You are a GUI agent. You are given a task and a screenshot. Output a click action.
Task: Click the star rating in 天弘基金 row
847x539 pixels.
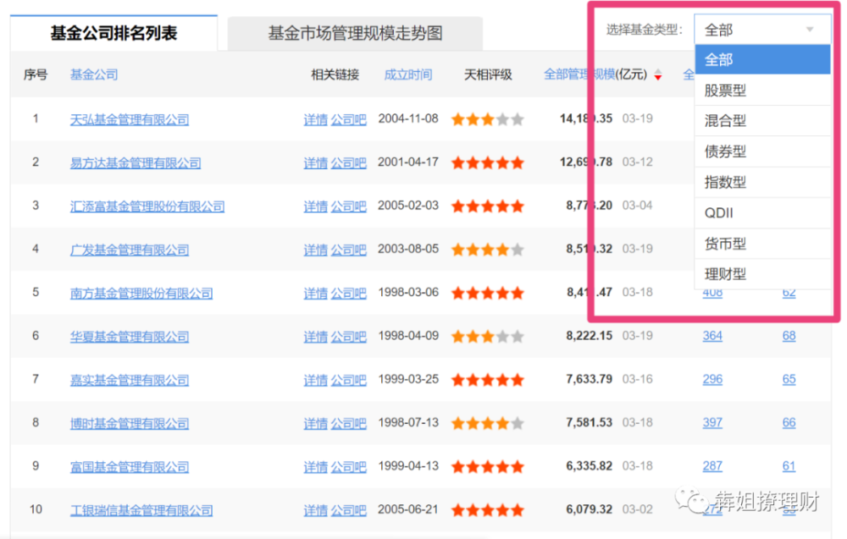coord(488,119)
